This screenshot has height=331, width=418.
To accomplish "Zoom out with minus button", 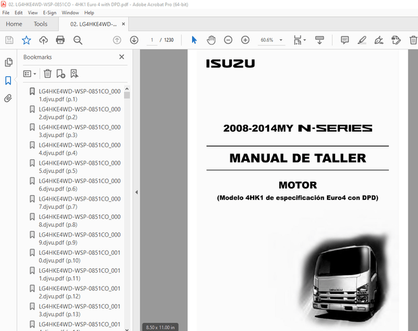I will pyautogui.click(x=228, y=40).
